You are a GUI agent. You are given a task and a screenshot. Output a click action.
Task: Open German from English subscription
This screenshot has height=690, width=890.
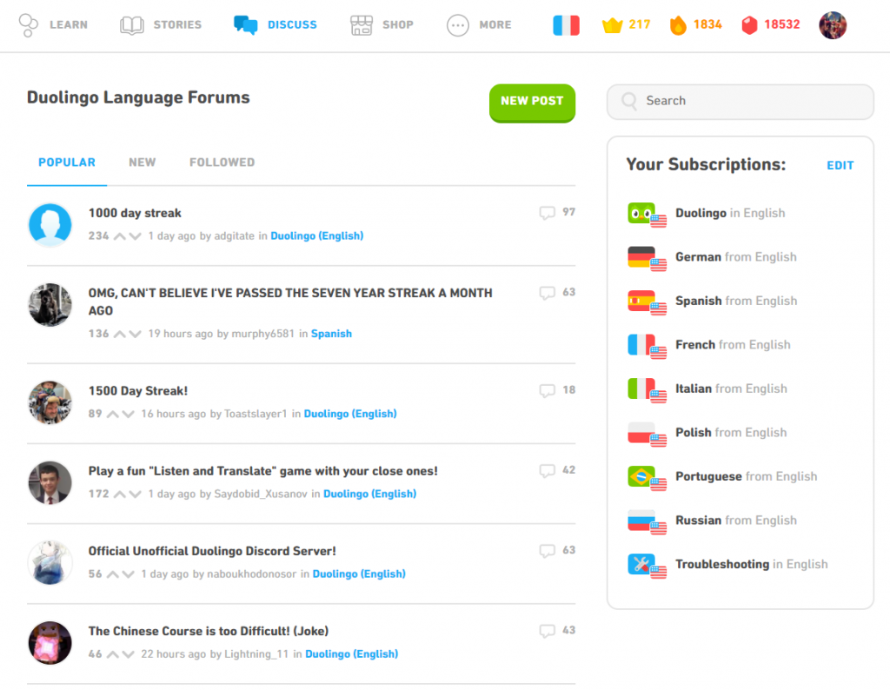(735, 257)
